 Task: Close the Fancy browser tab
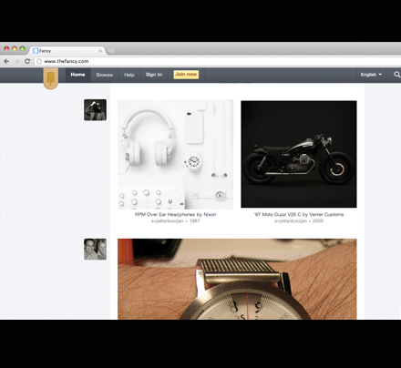100,51
